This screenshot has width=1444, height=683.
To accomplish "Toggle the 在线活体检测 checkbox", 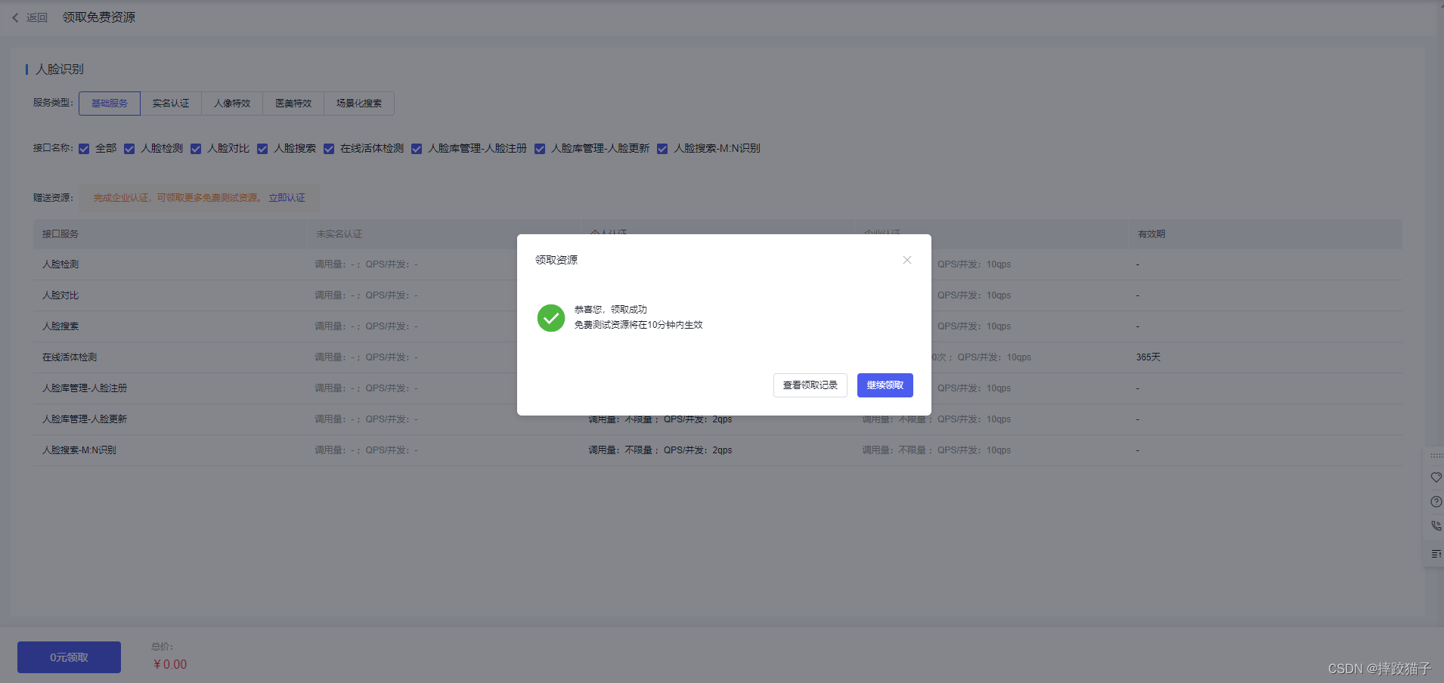I will [x=329, y=149].
